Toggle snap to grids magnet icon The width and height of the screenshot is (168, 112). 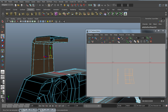pyautogui.click(x=72, y=5)
